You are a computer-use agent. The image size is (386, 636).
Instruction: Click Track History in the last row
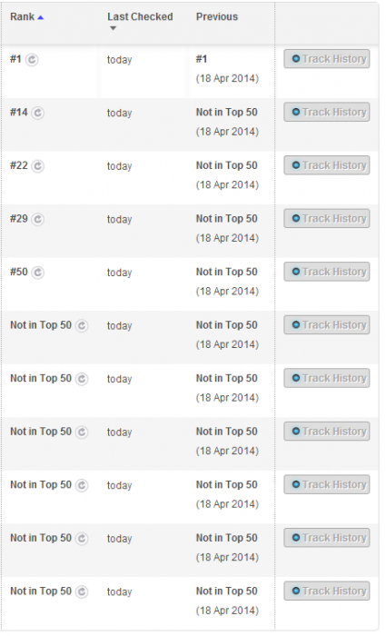pos(327,591)
